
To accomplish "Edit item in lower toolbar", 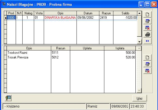I will click(148, 64).
